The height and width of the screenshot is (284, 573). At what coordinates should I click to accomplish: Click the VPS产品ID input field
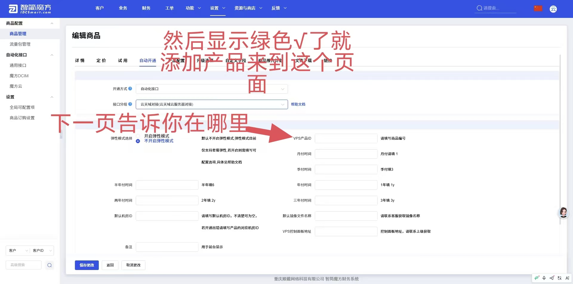tap(346, 138)
